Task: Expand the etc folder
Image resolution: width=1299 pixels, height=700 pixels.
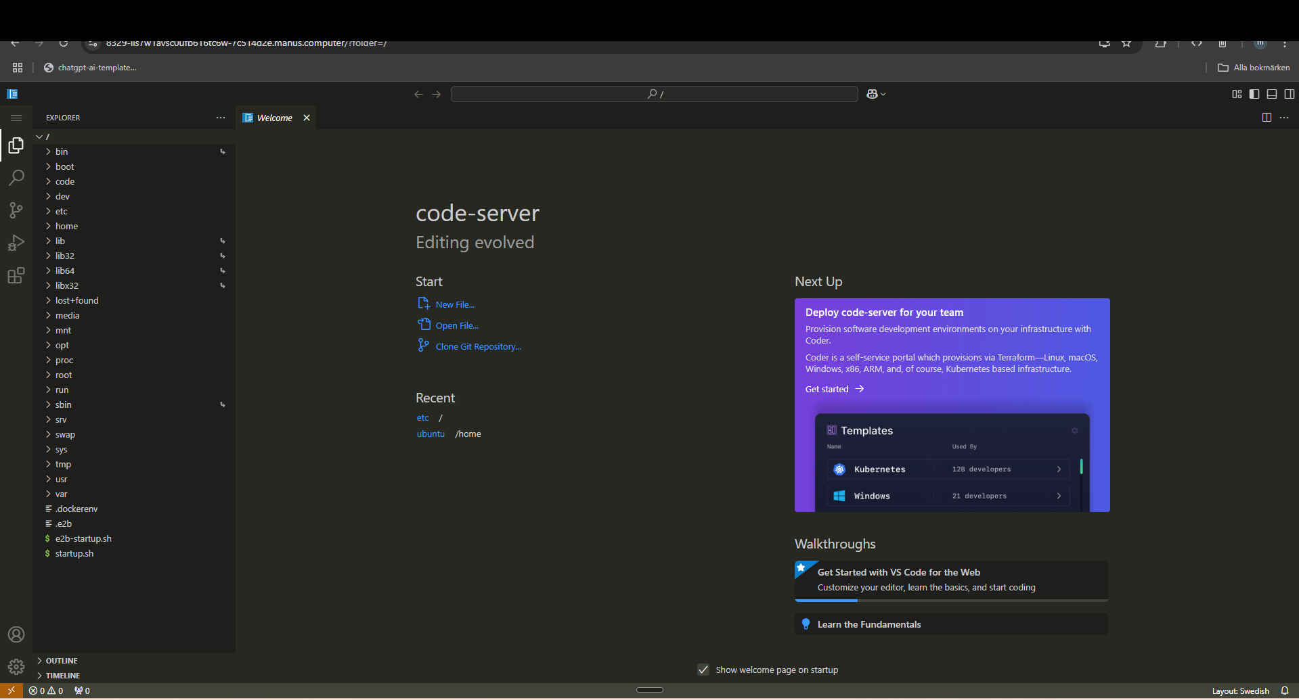Action: pos(134,211)
